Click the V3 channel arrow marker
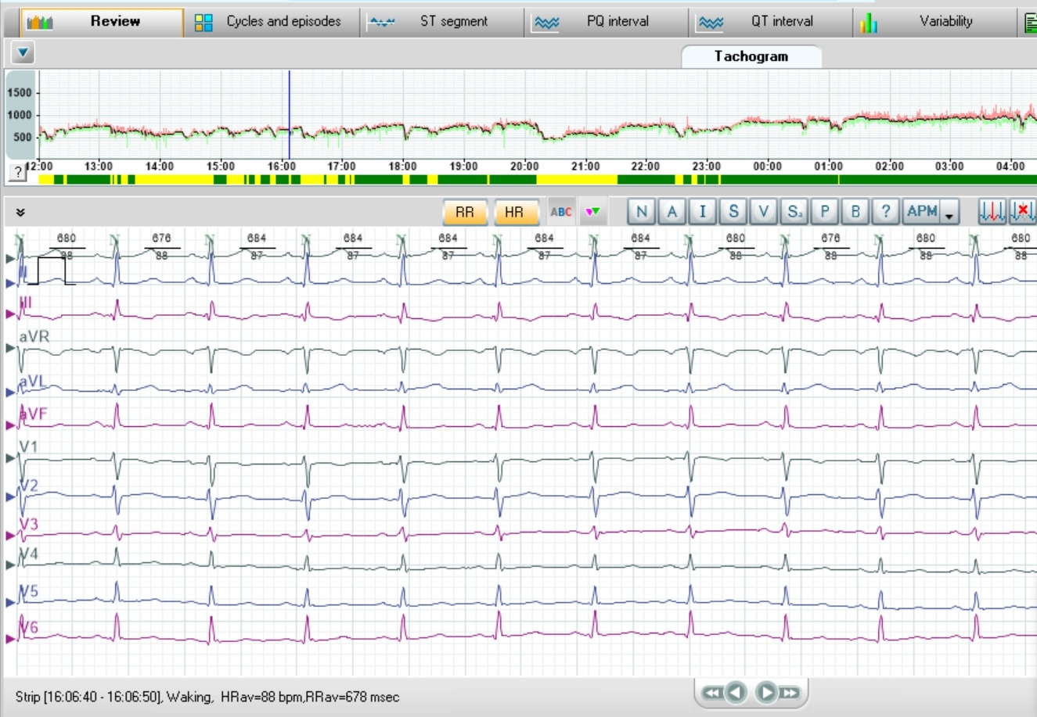Image resolution: width=1037 pixels, height=717 pixels. click(x=10, y=536)
